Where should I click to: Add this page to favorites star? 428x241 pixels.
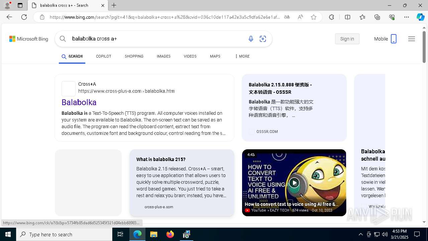[314, 17]
